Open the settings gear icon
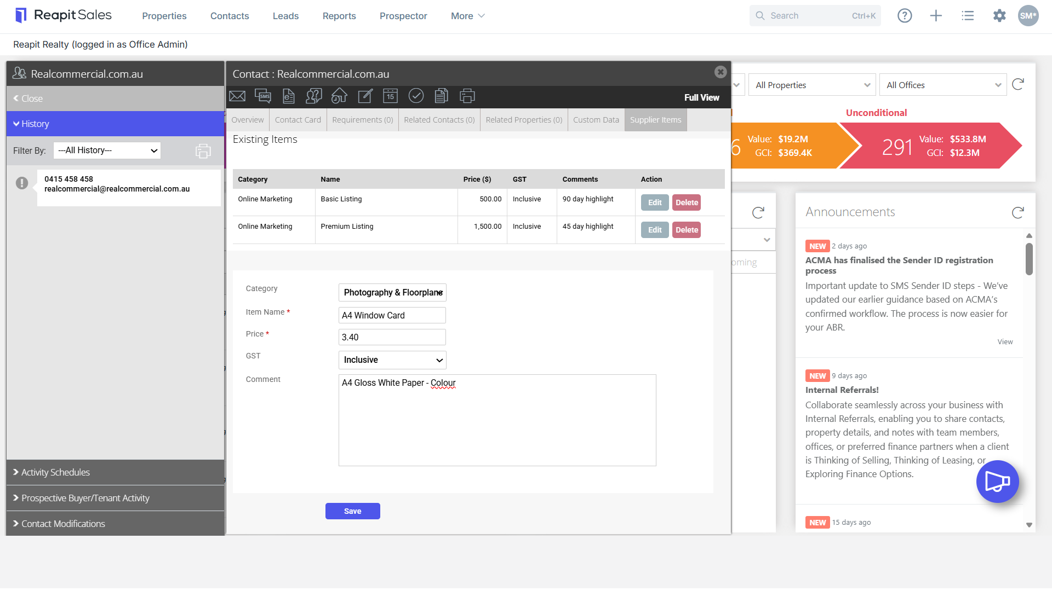Screen dimensions: 1052x591 (x=999, y=16)
